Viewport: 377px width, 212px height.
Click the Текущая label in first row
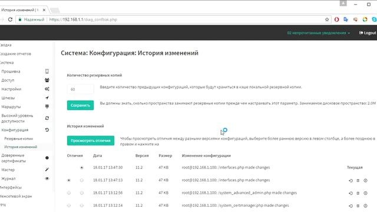pos(355,167)
